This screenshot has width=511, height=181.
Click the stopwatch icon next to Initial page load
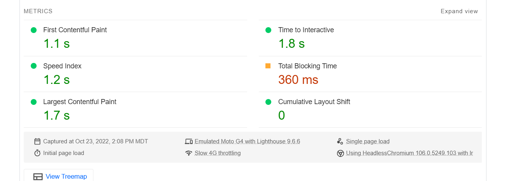point(37,153)
